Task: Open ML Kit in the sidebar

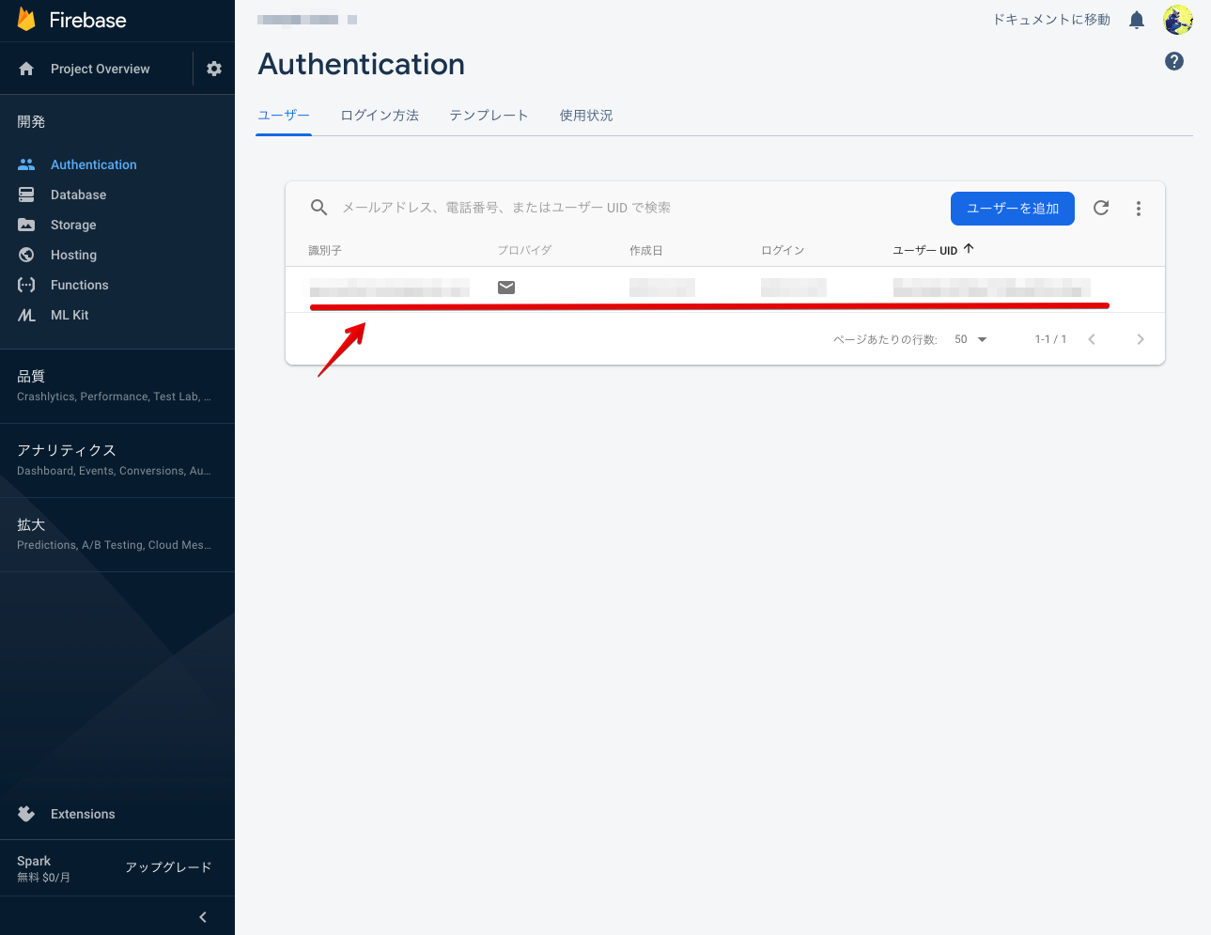Action: (70, 315)
